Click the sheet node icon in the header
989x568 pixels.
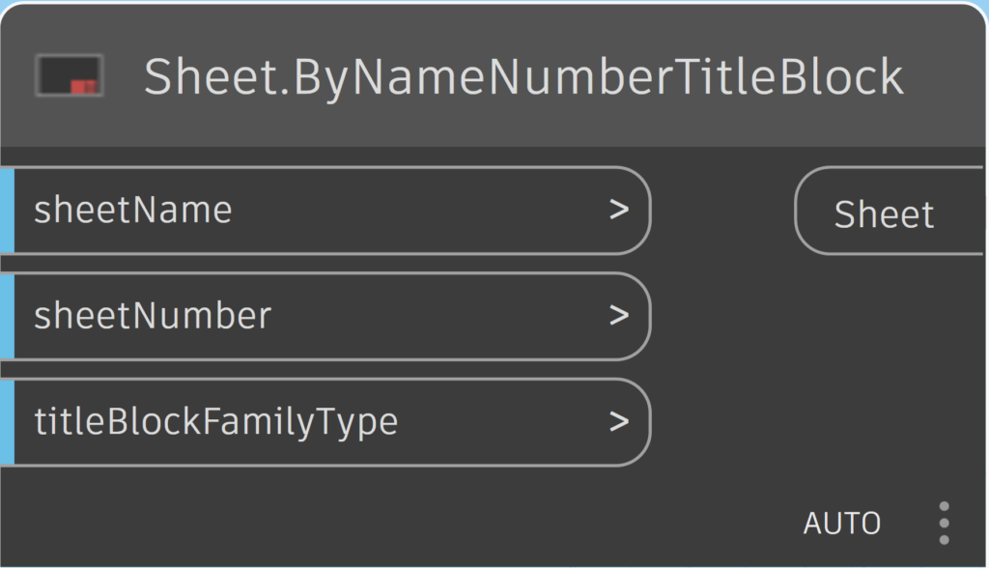click(x=70, y=76)
